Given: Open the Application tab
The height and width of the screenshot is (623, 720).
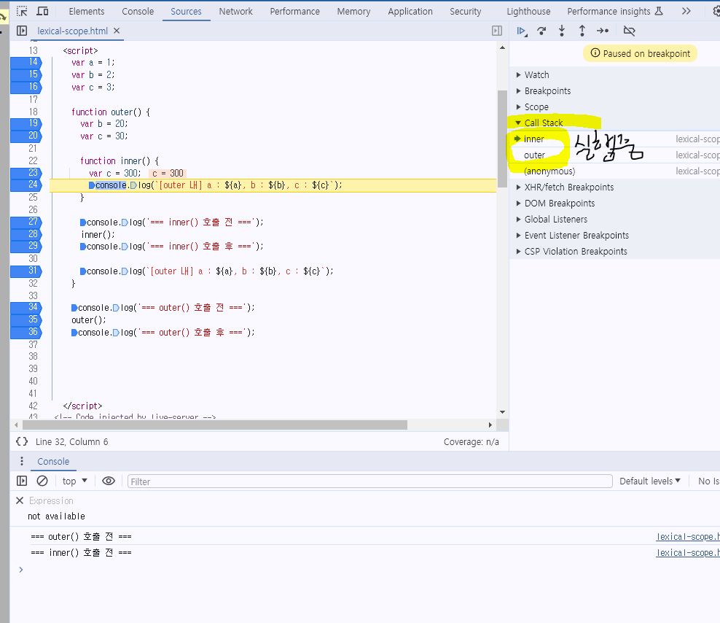Looking at the screenshot, I should pos(410,11).
